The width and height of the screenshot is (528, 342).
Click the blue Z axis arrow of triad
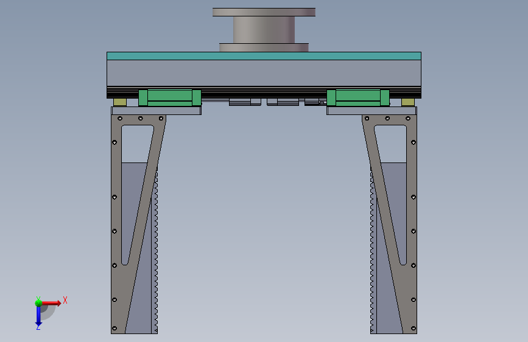click(38, 316)
